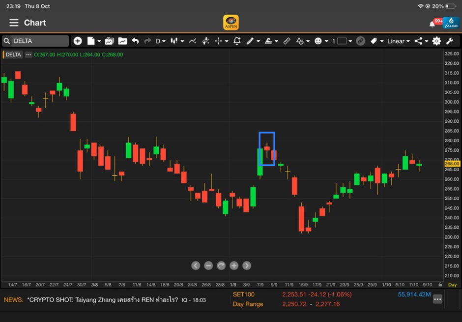Image resolution: width=462 pixels, height=322 pixels.
Task: Open saved chart layouts folder icon
Action: [x=109, y=41]
